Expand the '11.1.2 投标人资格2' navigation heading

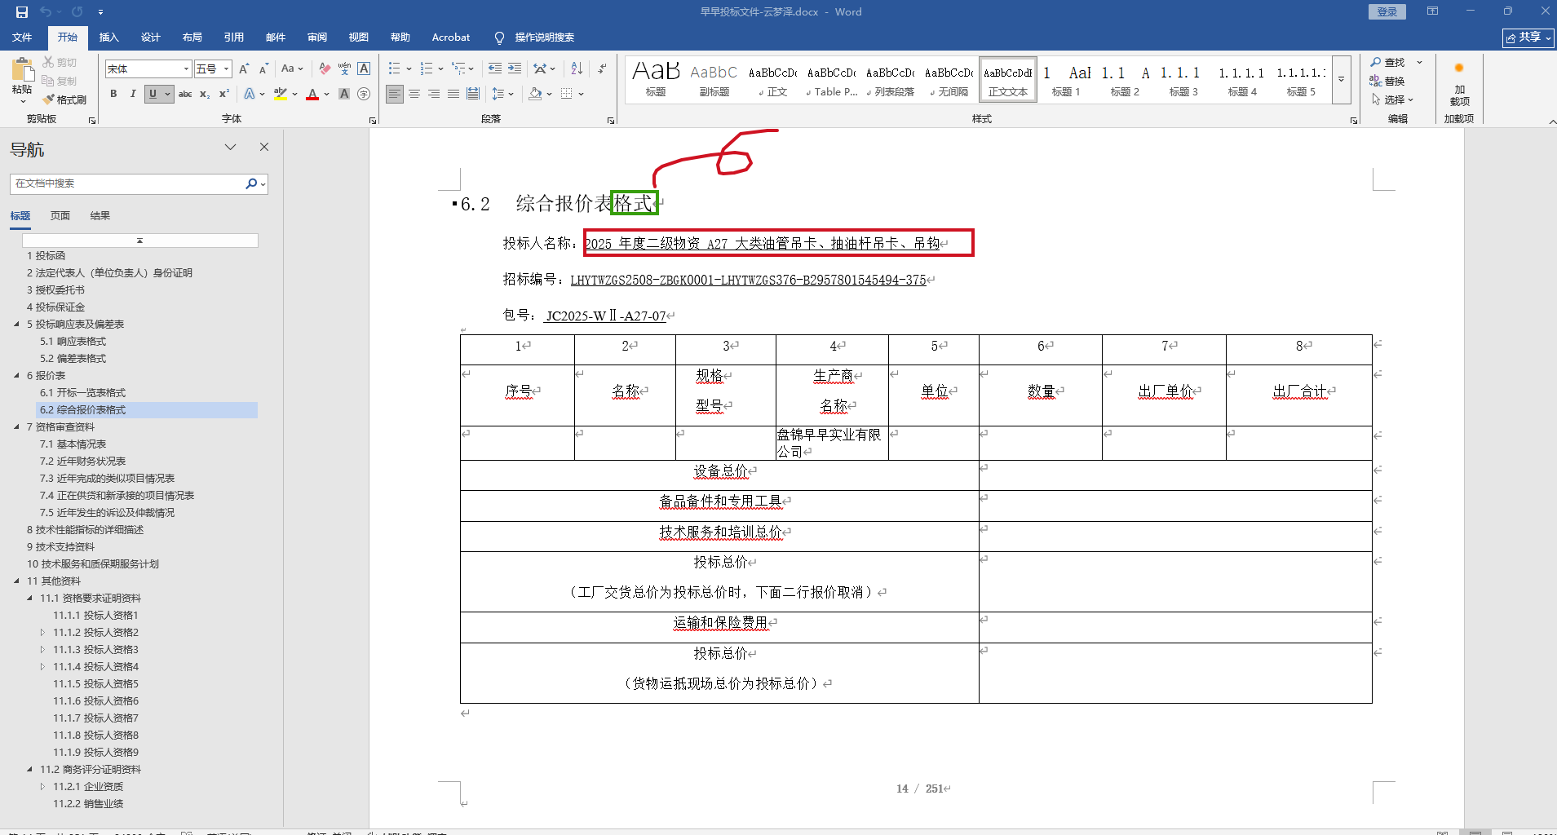(x=42, y=633)
